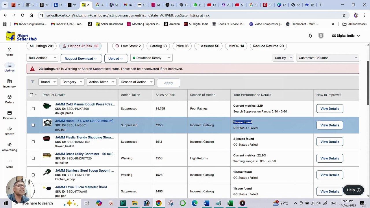Open Word from the taskbar
This screenshot has height=208, width=370.
(x=206, y=203)
